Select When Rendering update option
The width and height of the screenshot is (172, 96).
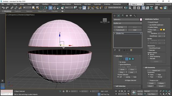coord(148,57)
